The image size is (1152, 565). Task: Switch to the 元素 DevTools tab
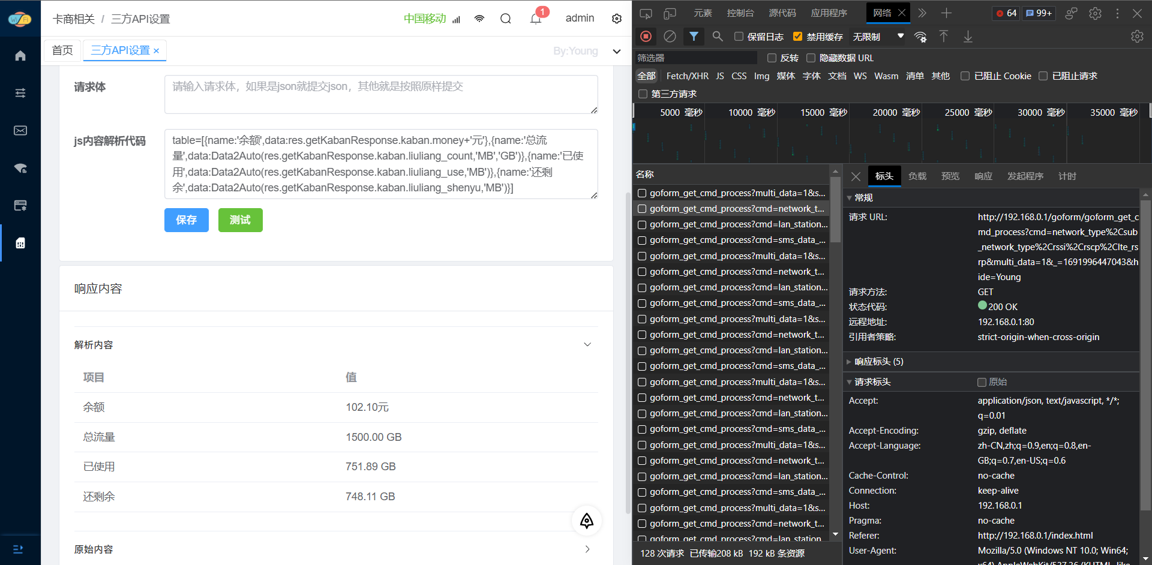tap(703, 13)
